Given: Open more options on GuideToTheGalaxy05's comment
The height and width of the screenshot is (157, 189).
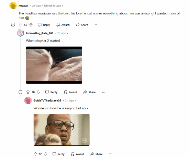Looking at the screenshot, I should (110, 154).
